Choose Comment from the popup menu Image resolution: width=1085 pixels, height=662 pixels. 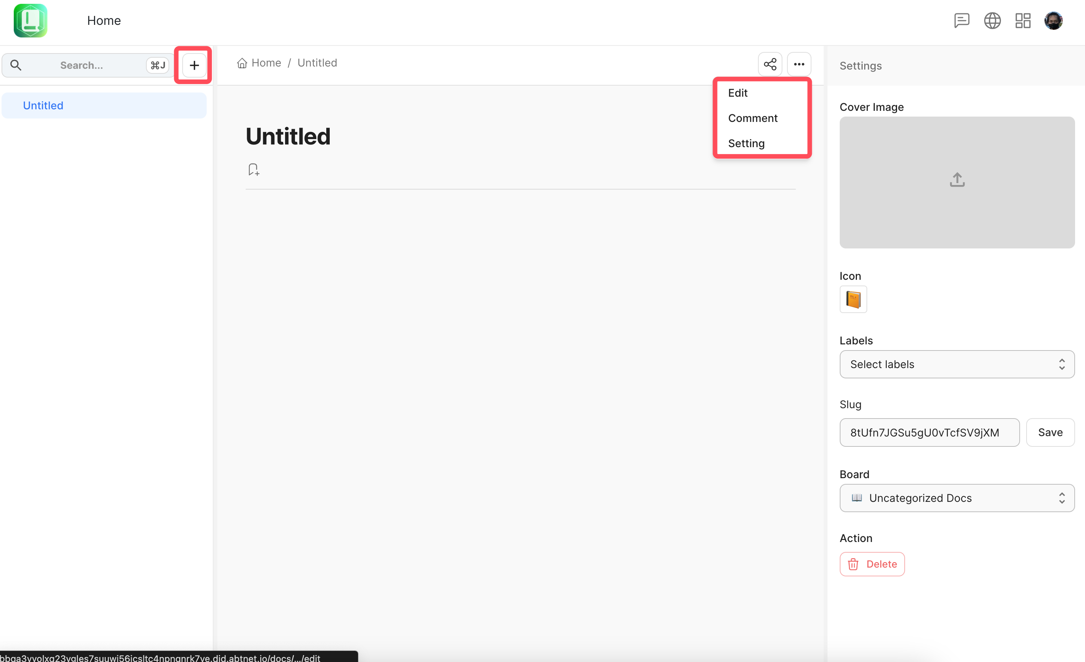pos(753,118)
